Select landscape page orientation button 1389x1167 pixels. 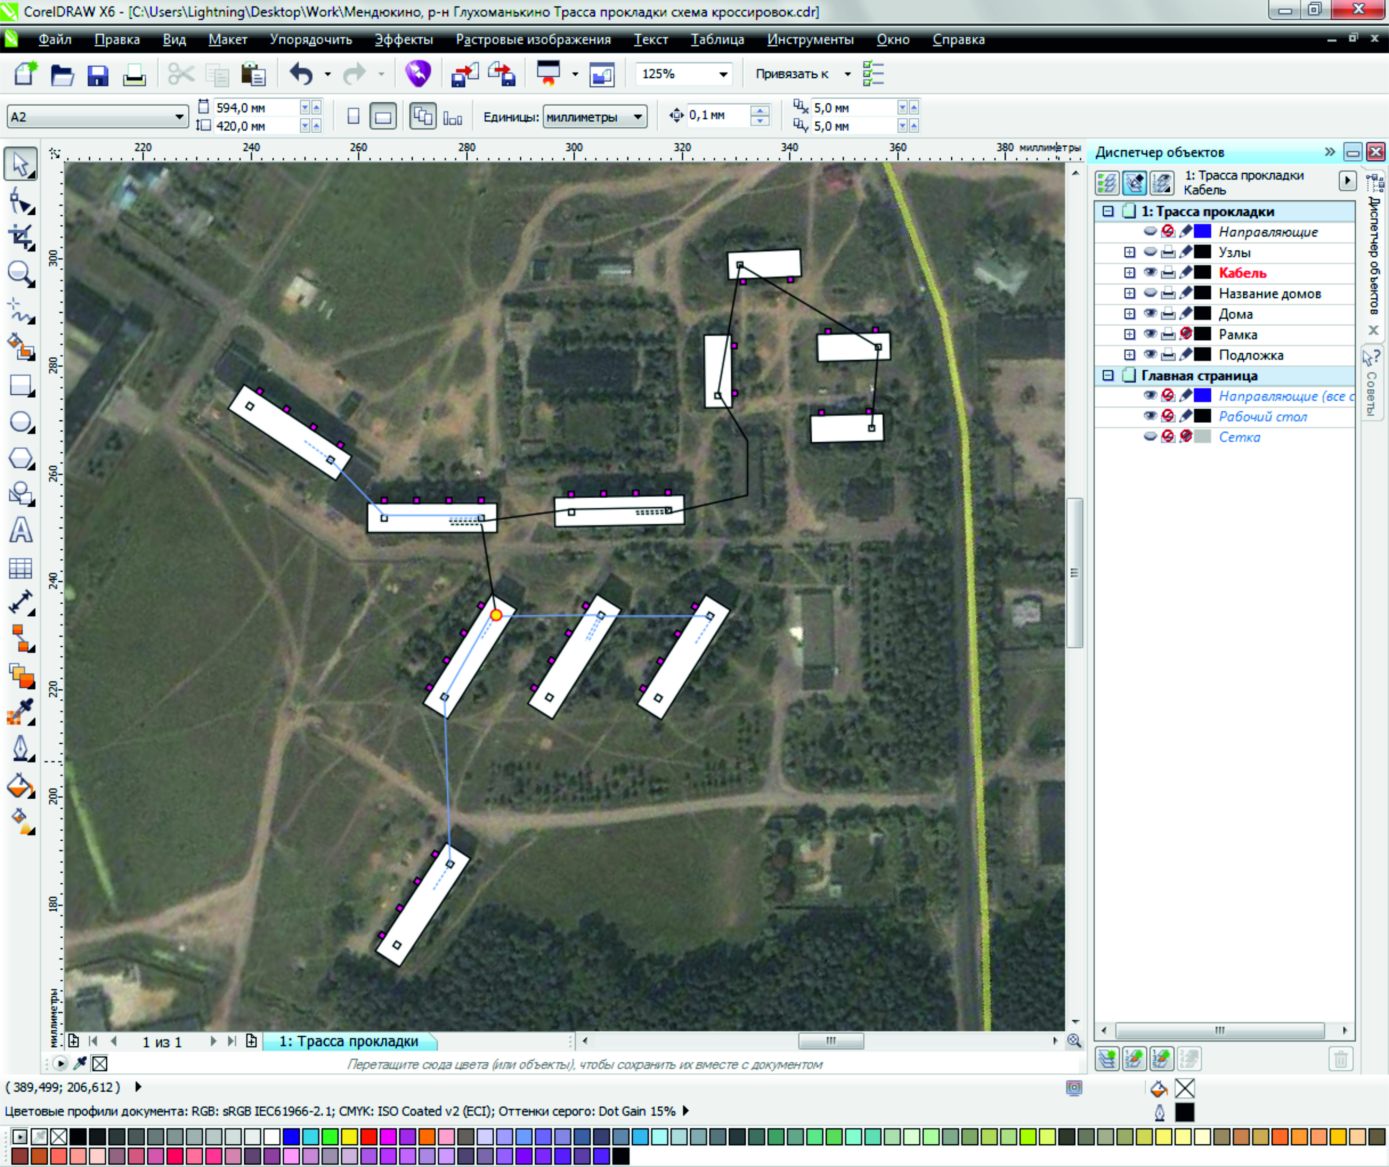[383, 117]
